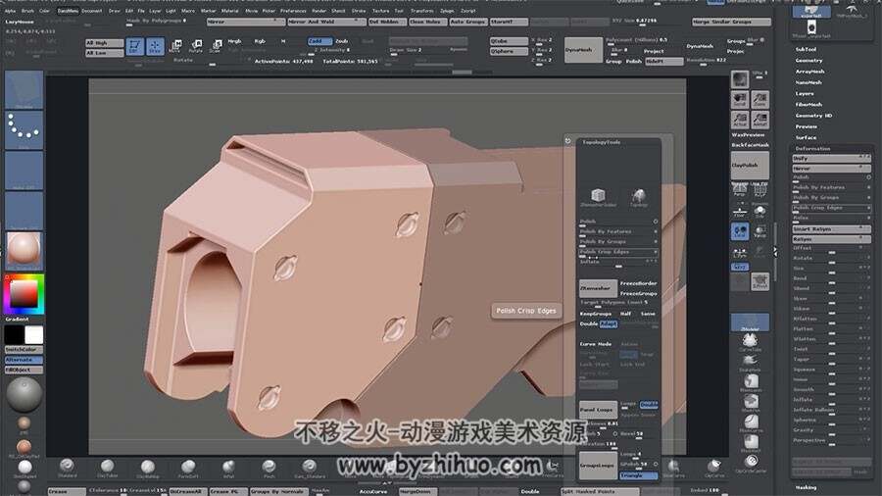Screen dimensions: 882x496
Task: Click the DynaMesh button
Action: (x=583, y=50)
